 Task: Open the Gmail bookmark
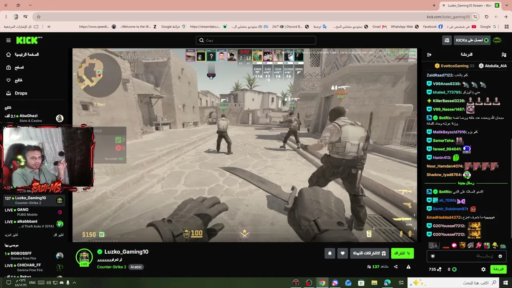point(379,27)
